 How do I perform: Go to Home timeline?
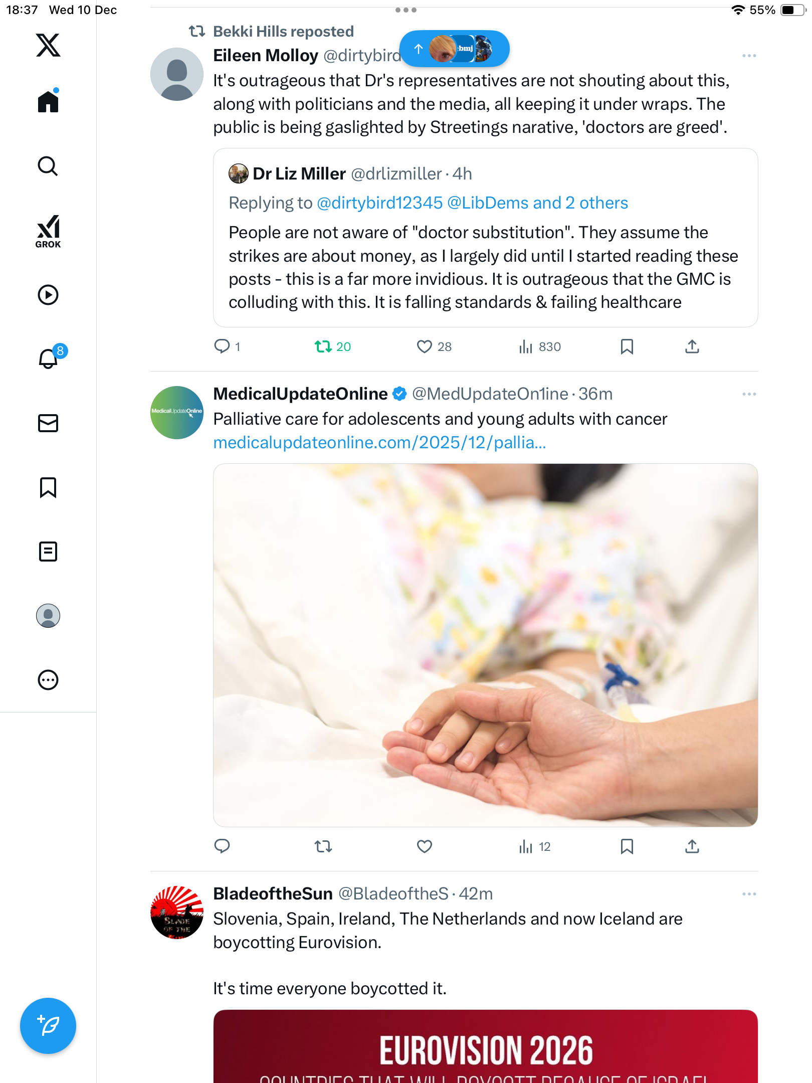pos(48,102)
